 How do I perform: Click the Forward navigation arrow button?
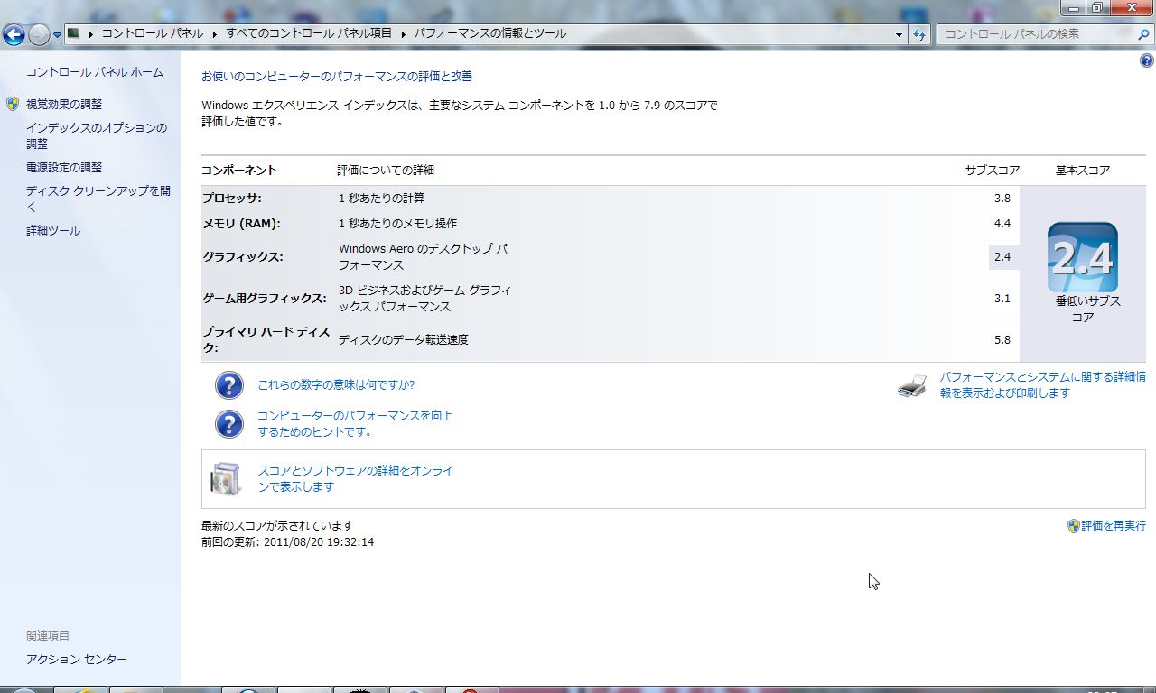pos(39,35)
